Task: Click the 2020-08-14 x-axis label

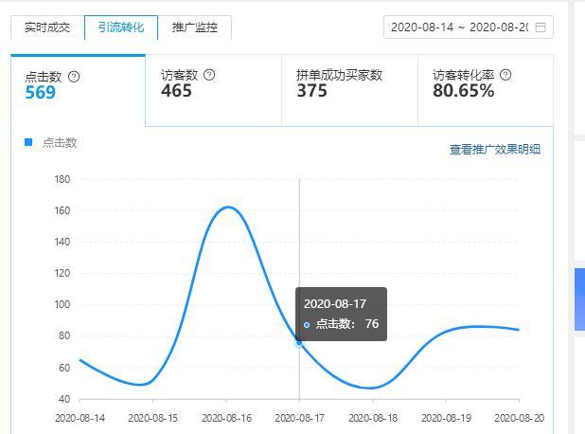Action: pyautogui.click(x=80, y=418)
